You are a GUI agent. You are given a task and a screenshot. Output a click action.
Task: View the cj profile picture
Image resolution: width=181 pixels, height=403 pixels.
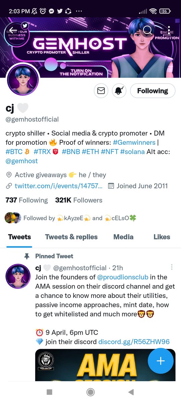click(23, 79)
